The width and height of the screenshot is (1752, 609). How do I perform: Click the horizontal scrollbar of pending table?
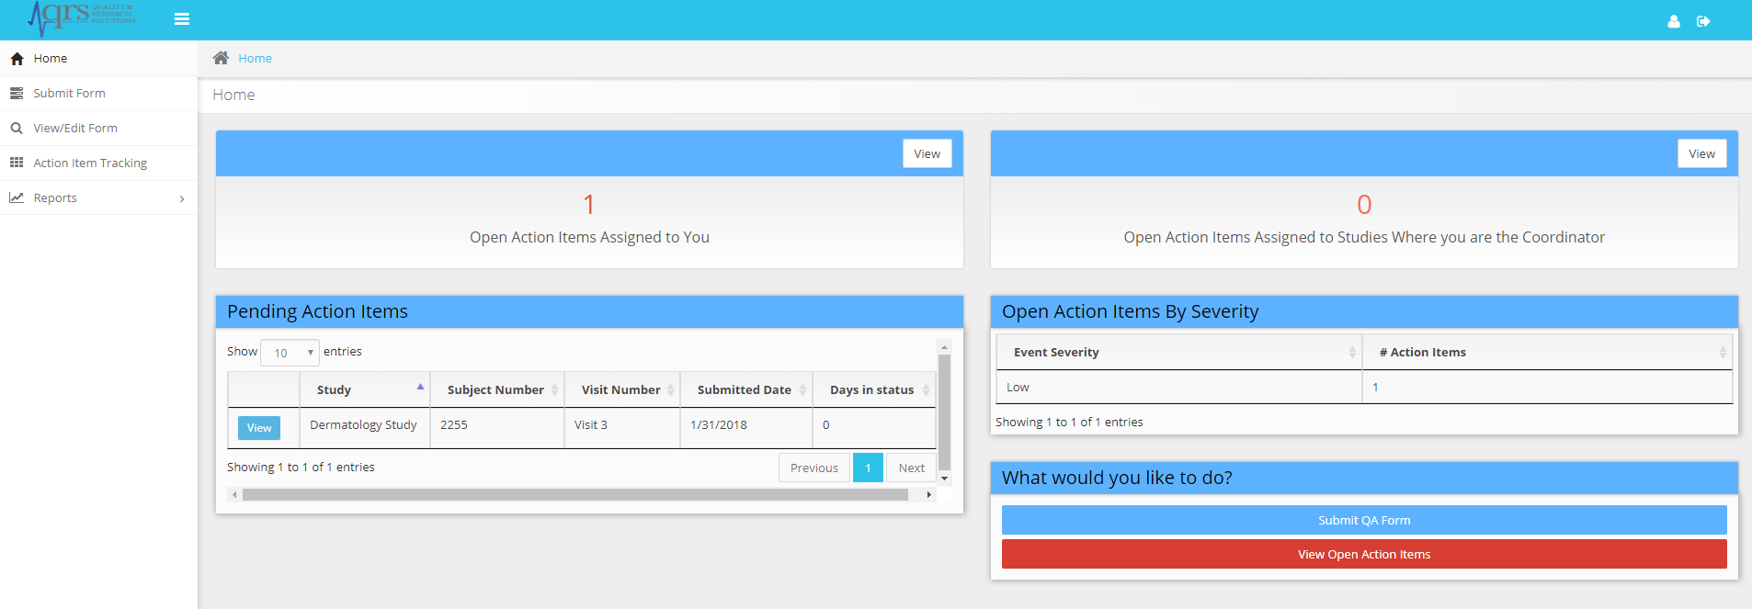(575, 494)
